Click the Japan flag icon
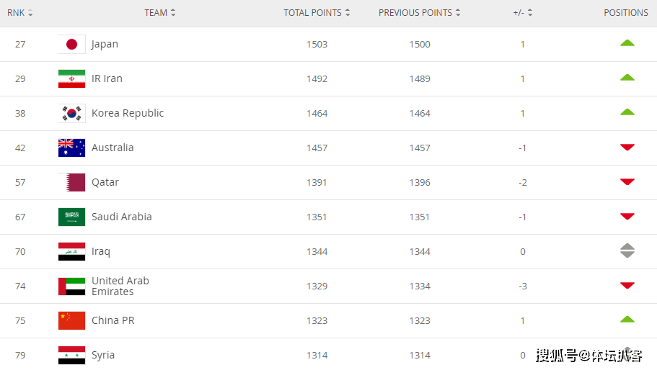657x370 pixels. coord(71,45)
